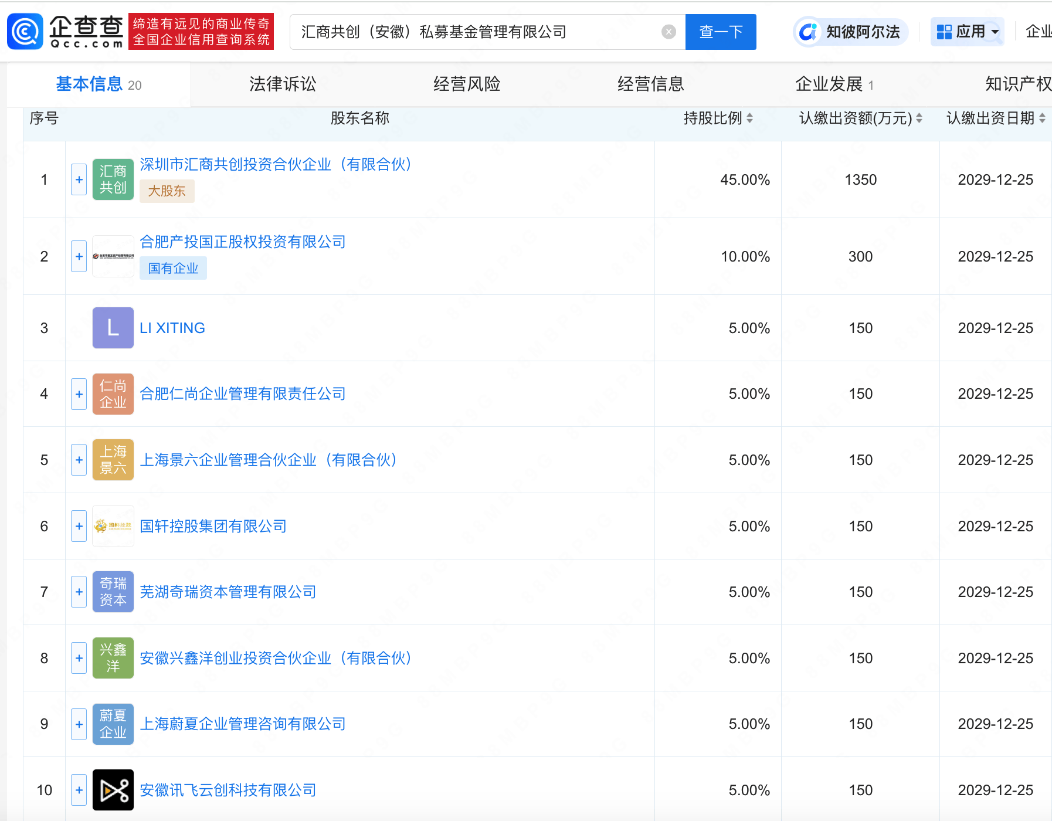Switch to the 知识产权 tab
1052x821 pixels.
1019,84
